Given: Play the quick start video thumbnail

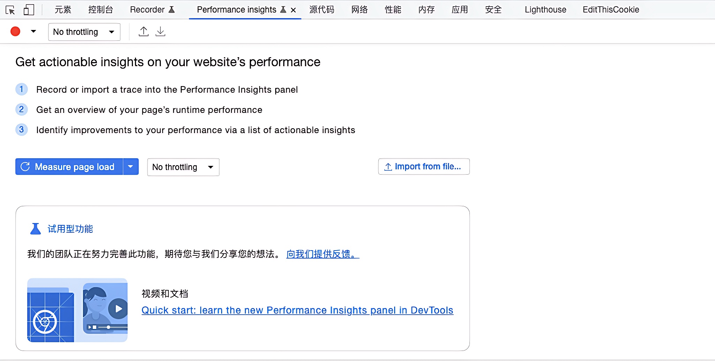Looking at the screenshot, I should [118, 309].
